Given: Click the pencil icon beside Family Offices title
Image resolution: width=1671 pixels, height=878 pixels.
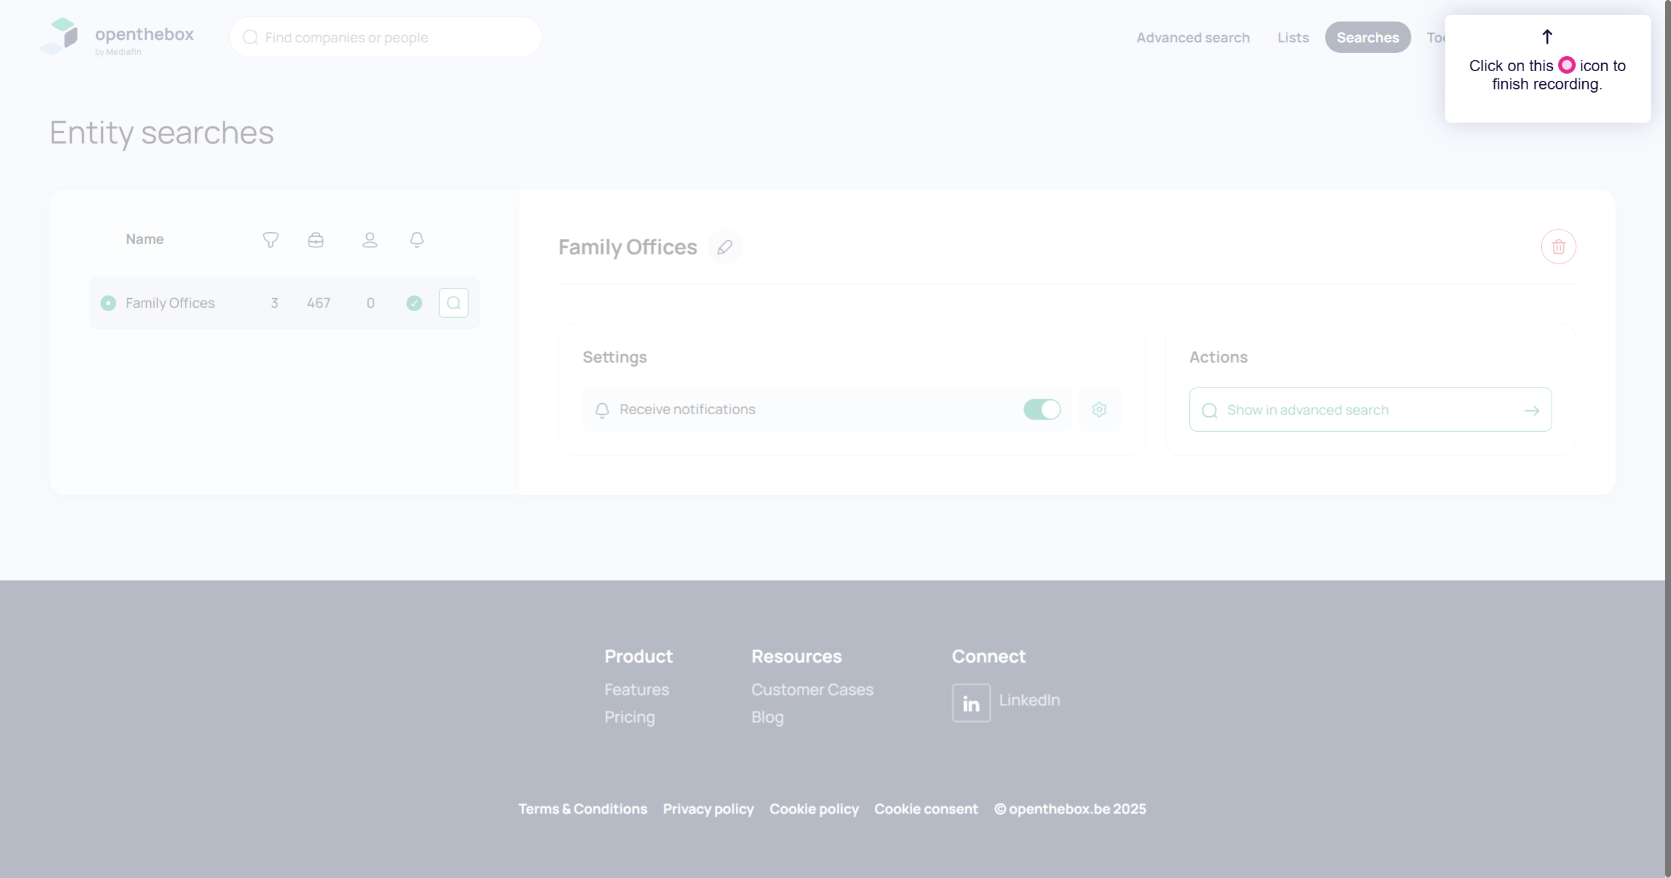Looking at the screenshot, I should coord(725,247).
